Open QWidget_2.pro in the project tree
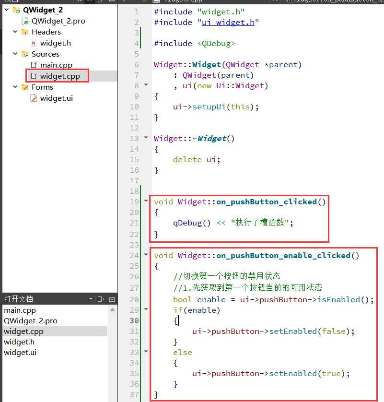This screenshot has height=402, width=384. pyautogui.click(x=58, y=21)
